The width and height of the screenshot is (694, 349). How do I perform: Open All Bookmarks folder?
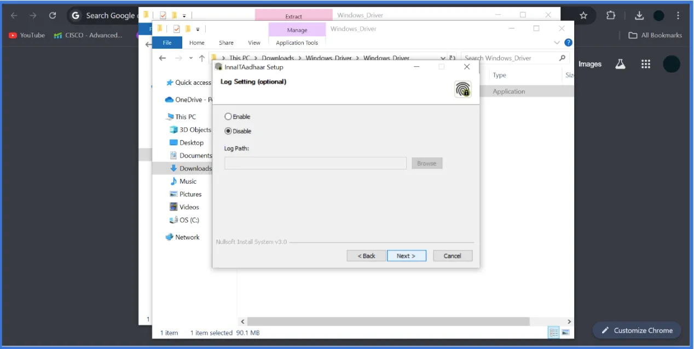[655, 35]
